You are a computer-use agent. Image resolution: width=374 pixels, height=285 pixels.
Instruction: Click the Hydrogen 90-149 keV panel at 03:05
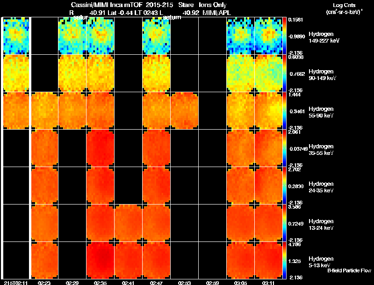pos(240,73)
